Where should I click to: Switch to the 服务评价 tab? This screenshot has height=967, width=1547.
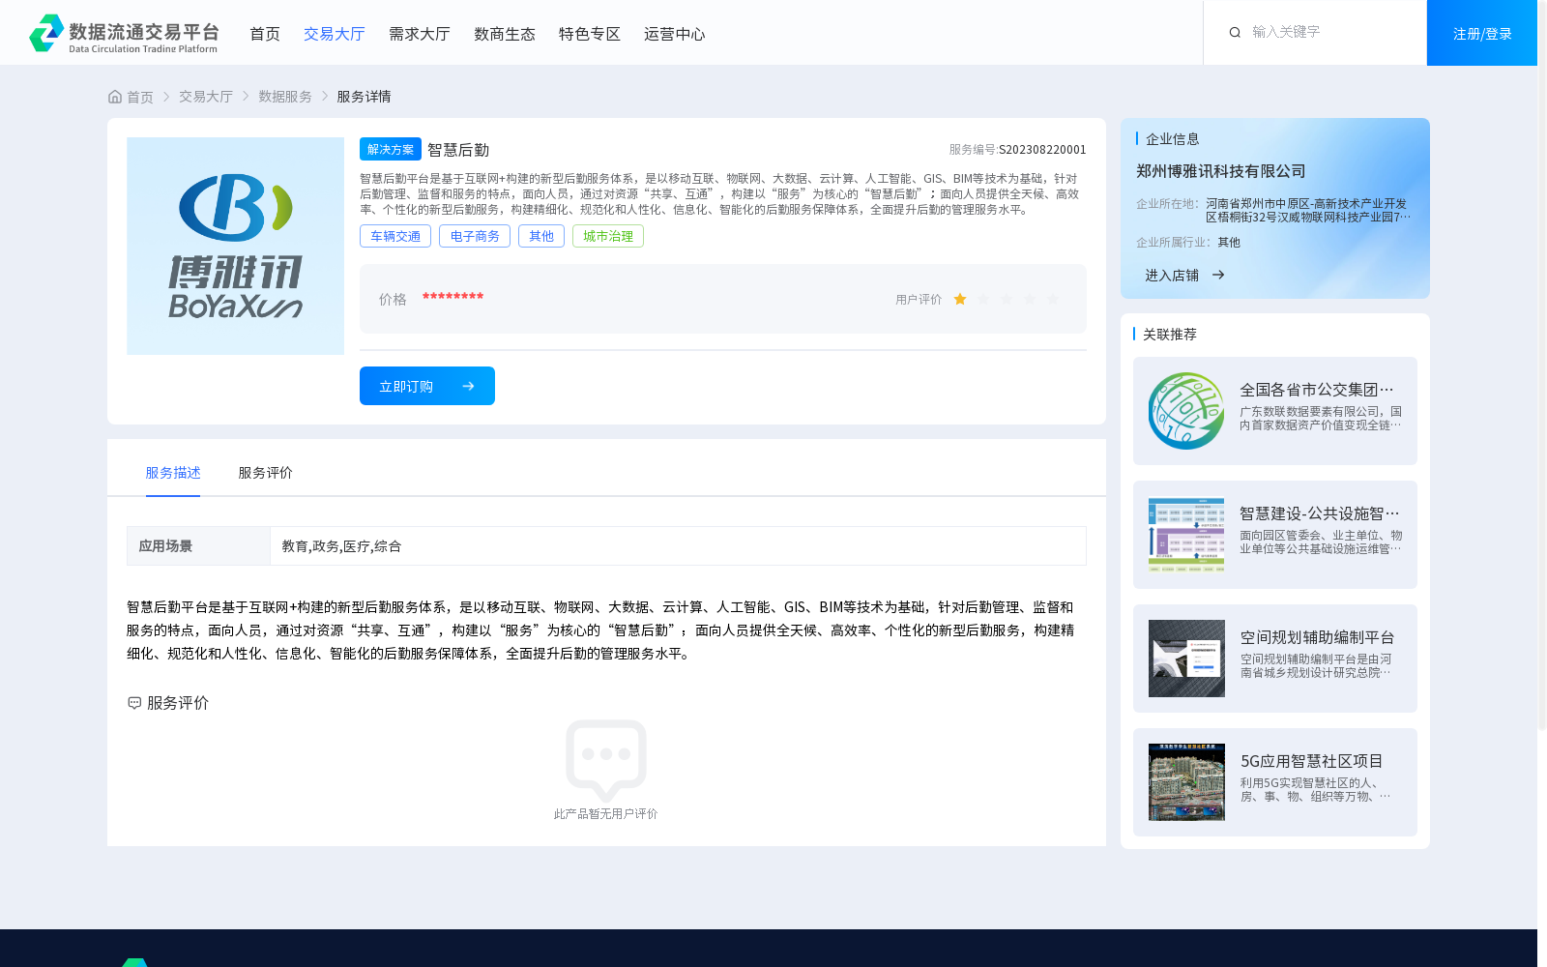point(263,473)
